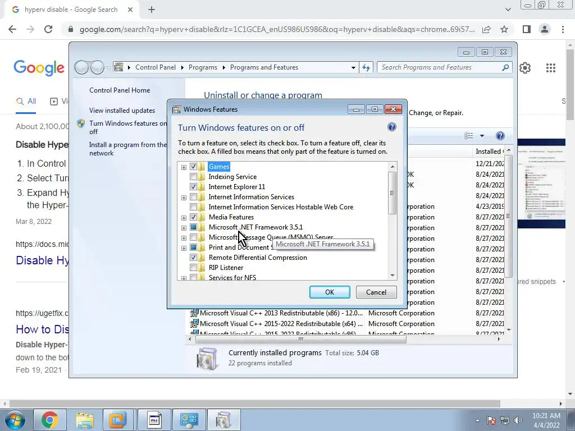Select Programs breadcrumb segment
This screenshot has height=431, width=575.
pos(203,67)
